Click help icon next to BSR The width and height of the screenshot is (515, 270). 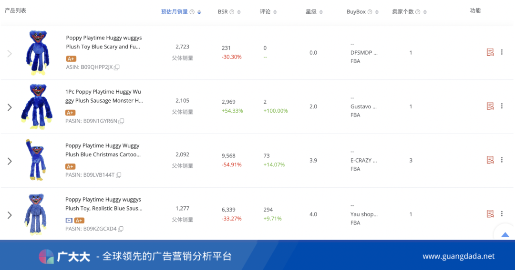click(232, 12)
